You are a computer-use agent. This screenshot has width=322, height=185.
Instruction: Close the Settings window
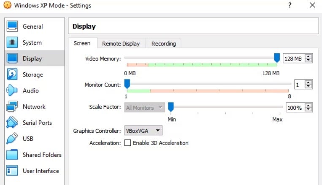click(312, 5)
